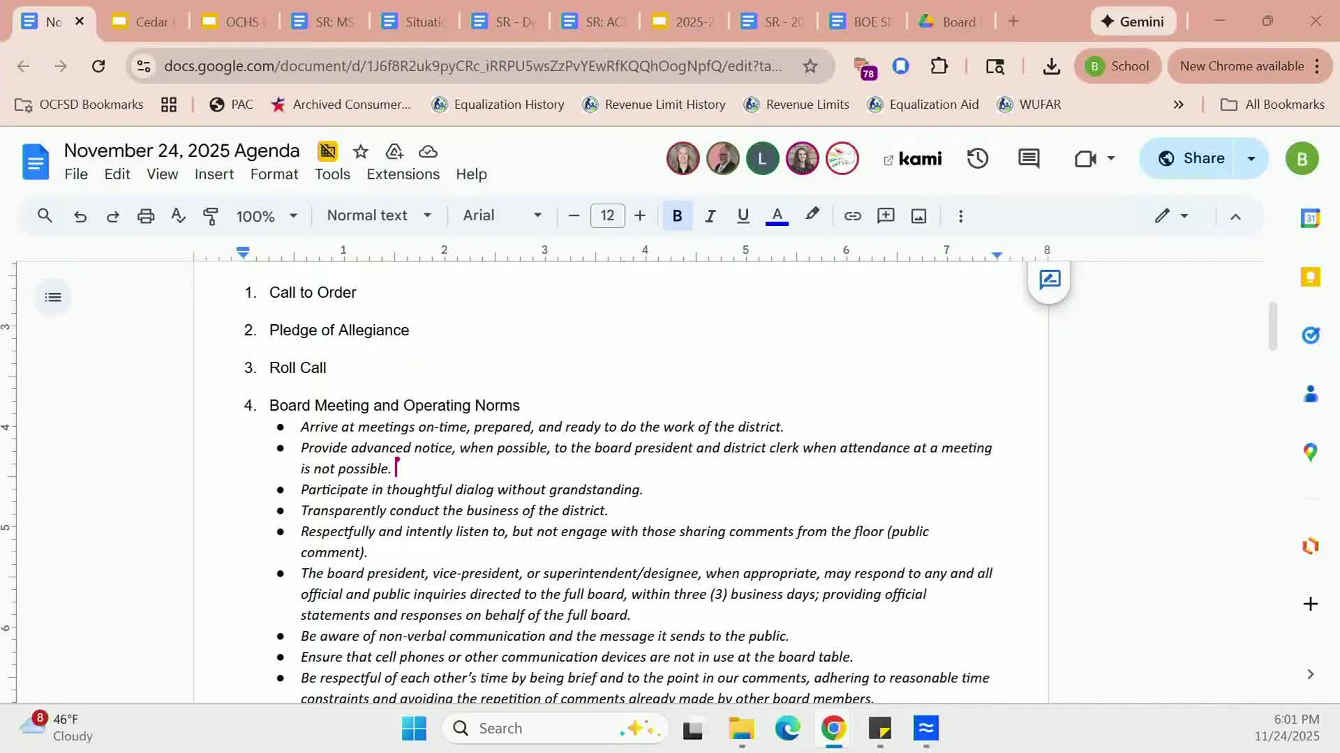Click the spelling and grammar check icon
This screenshot has height=753, width=1340.
[x=178, y=216]
